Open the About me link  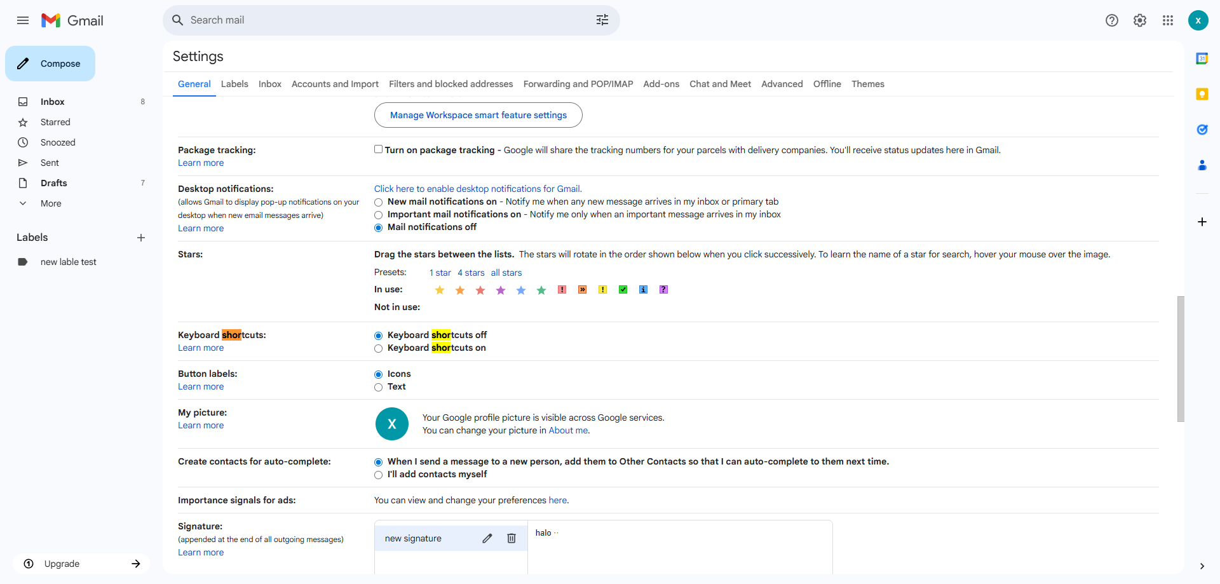[568, 430]
